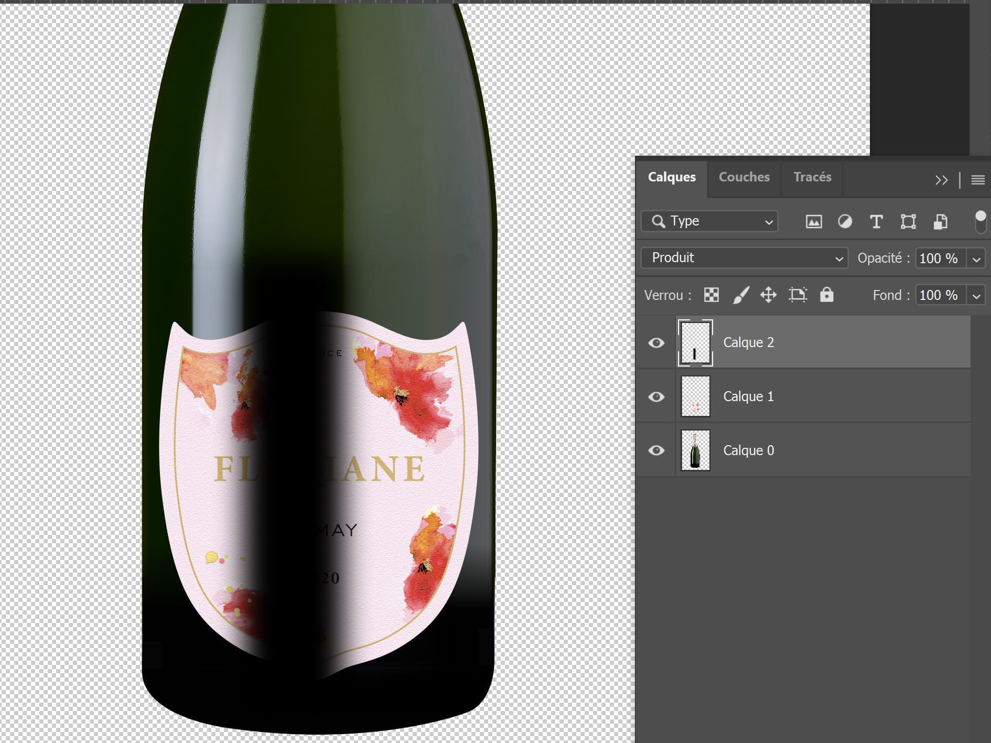Lock all with padlock icon
Screen dimensions: 991x743
click(x=826, y=295)
